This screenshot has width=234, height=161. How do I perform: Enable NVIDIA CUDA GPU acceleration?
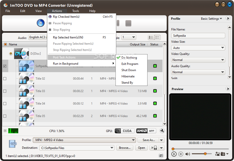click(x=124, y=131)
